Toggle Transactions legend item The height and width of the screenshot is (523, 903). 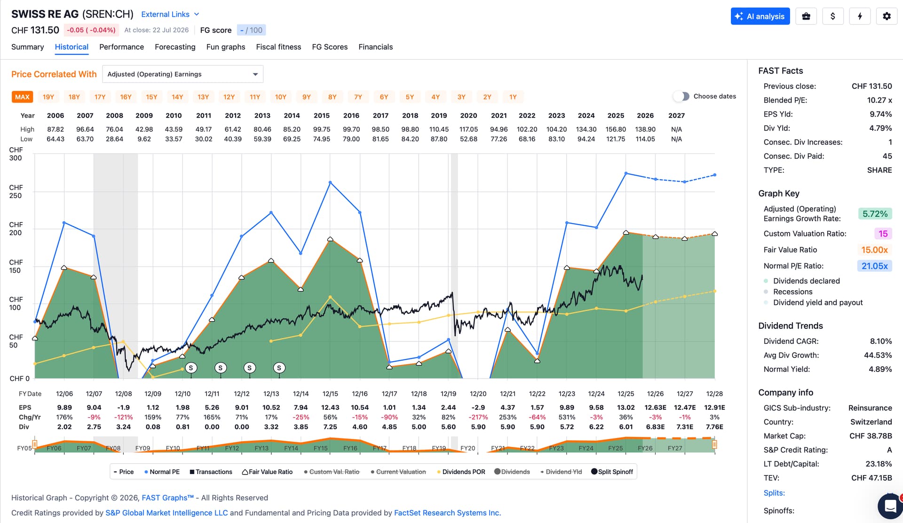click(211, 472)
